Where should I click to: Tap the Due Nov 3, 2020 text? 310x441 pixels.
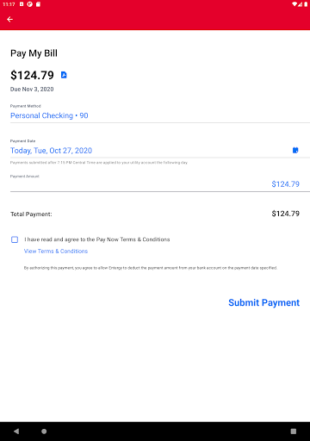point(32,90)
